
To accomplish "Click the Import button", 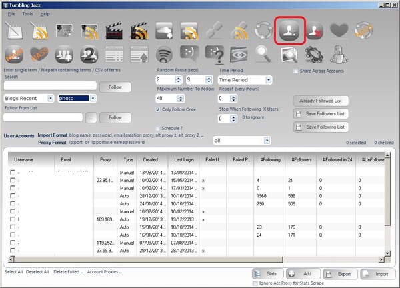I will [x=378, y=274].
